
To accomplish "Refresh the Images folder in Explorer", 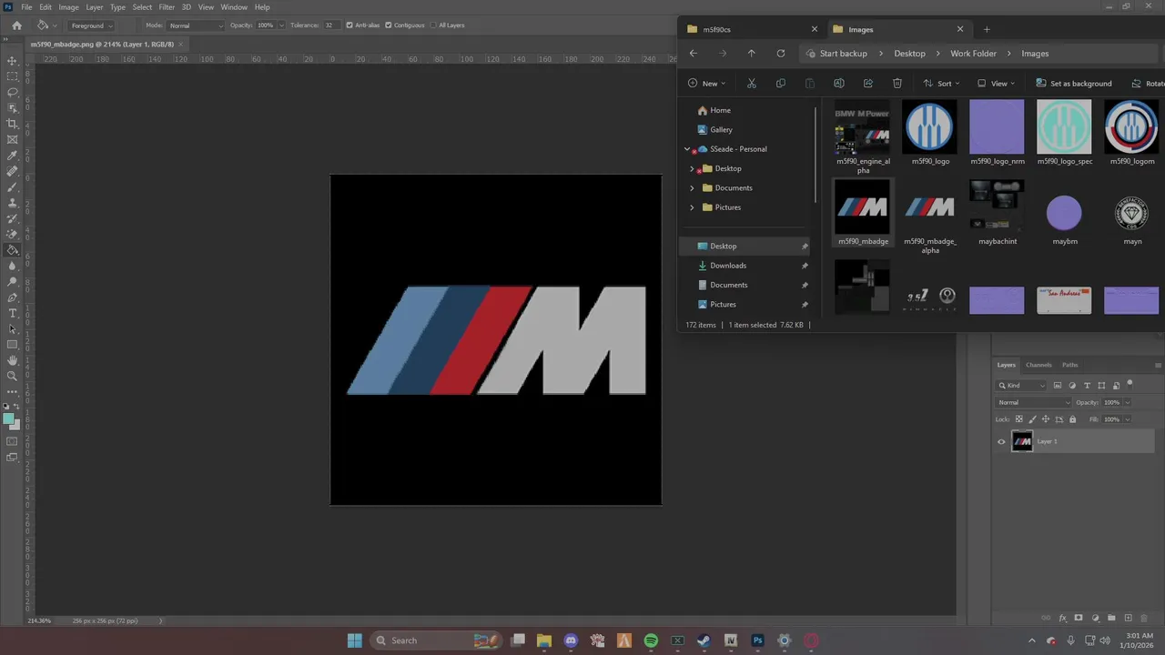I will [780, 54].
